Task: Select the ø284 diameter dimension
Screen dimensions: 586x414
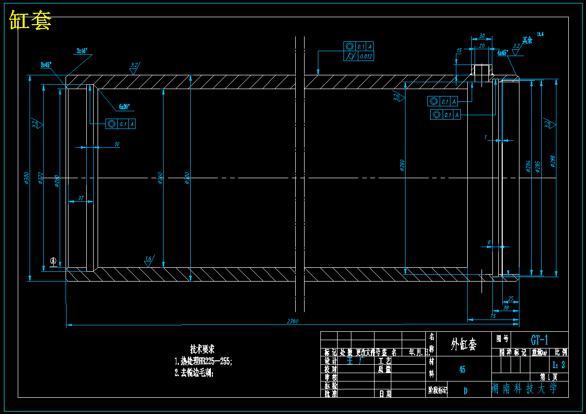Action: pos(528,166)
